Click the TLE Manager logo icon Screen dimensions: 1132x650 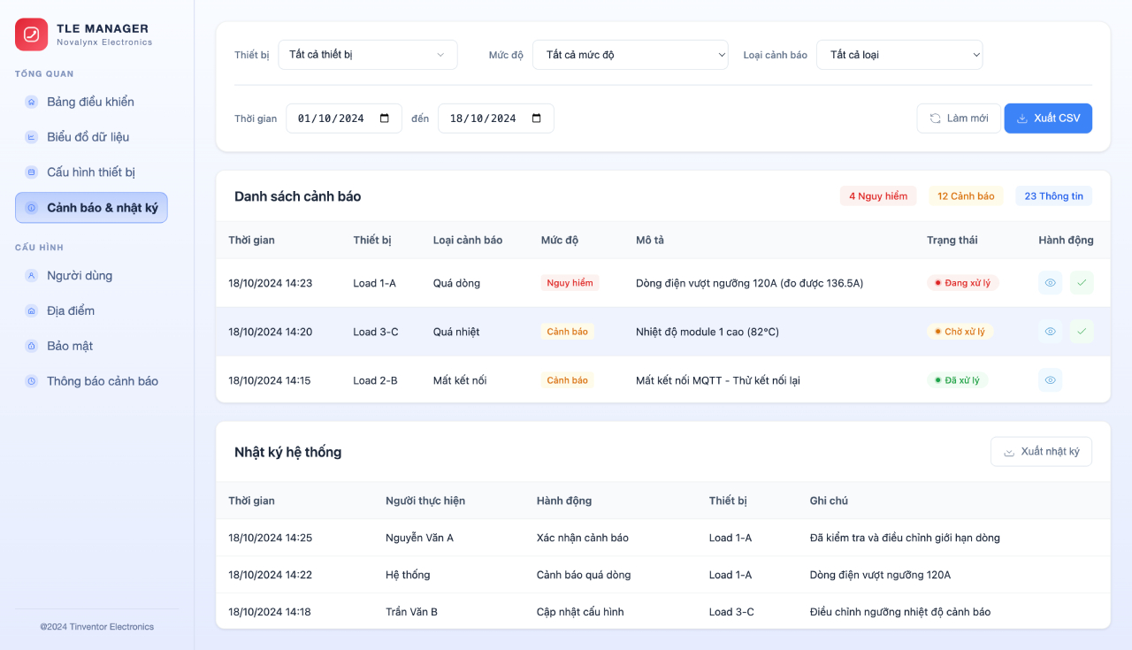(31, 34)
